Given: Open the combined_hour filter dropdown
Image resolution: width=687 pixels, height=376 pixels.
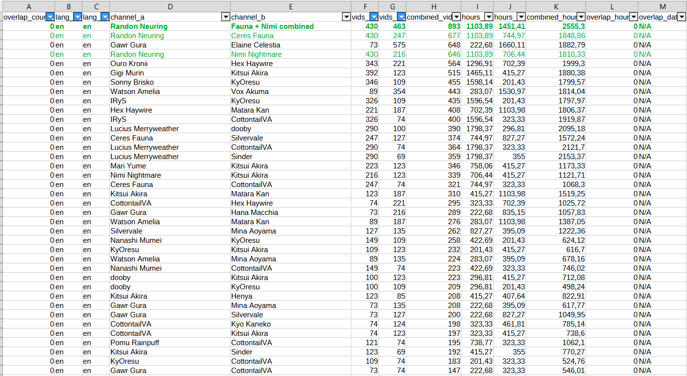Looking at the screenshot, I should click(581, 17).
